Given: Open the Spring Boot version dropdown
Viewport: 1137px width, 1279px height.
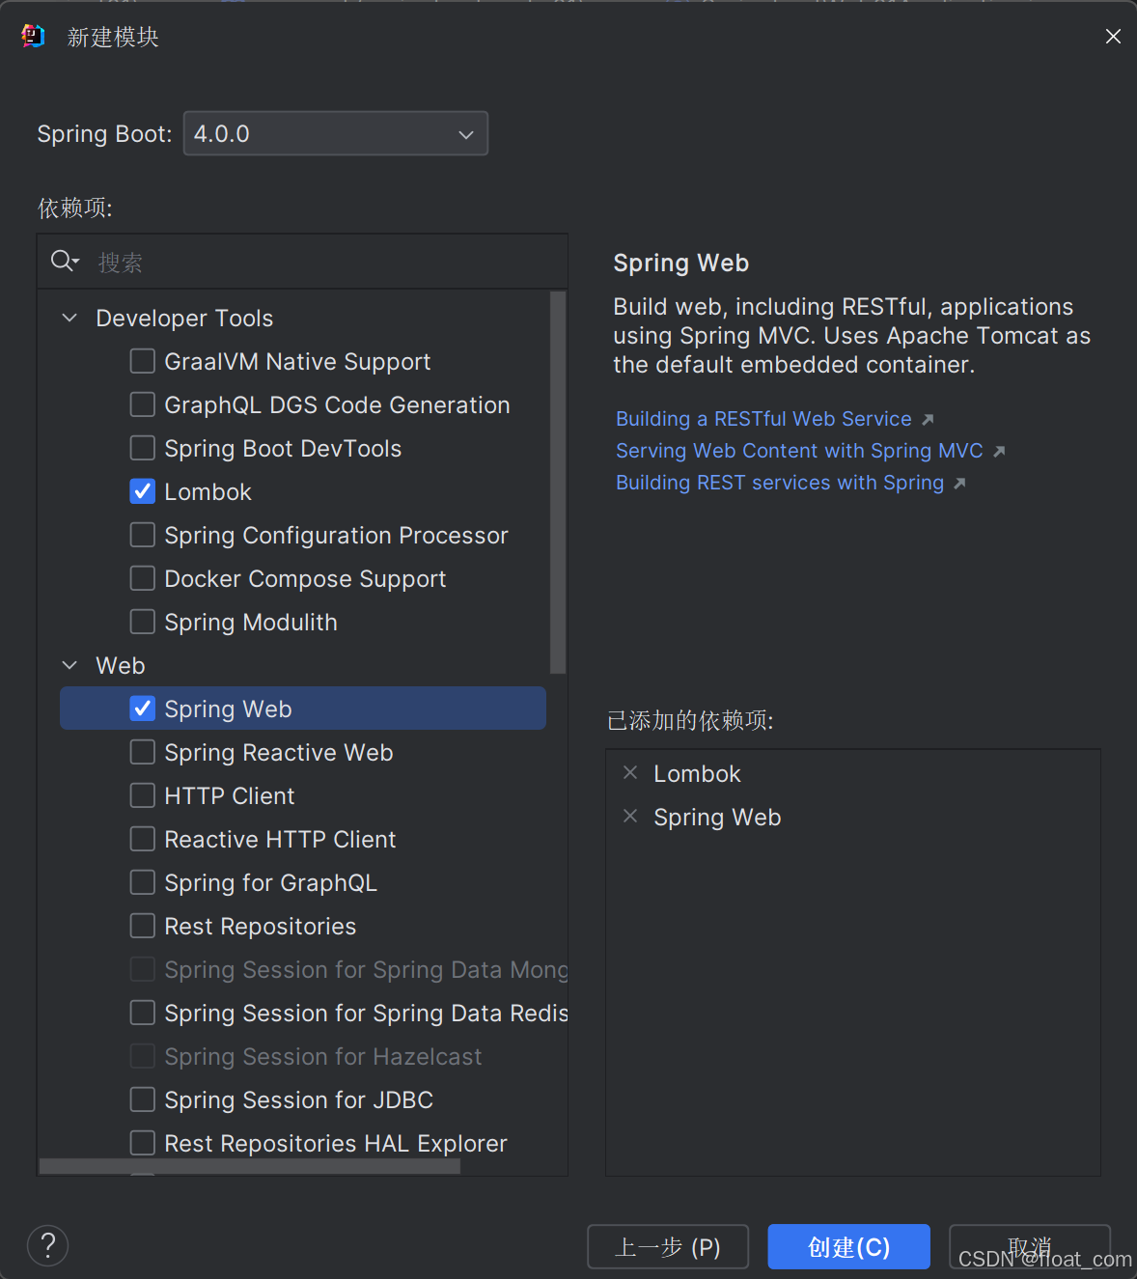Looking at the screenshot, I should pos(336,133).
